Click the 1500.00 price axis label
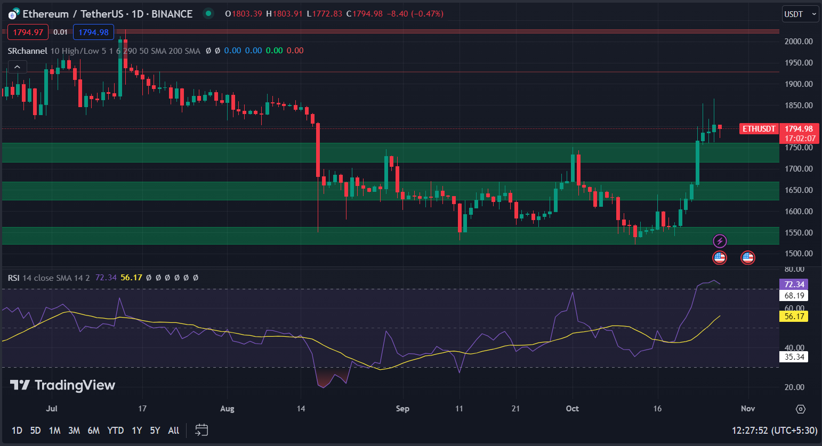Image resolution: width=822 pixels, height=446 pixels. [799, 254]
